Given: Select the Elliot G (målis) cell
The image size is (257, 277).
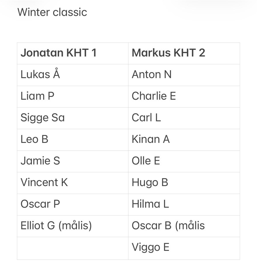Looking at the screenshot, I should pyautogui.click(x=56, y=226).
